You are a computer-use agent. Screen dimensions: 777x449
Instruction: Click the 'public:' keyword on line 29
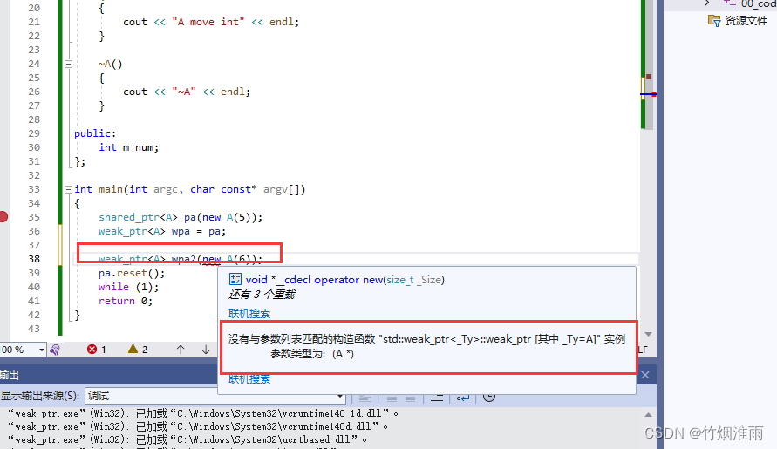click(95, 133)
